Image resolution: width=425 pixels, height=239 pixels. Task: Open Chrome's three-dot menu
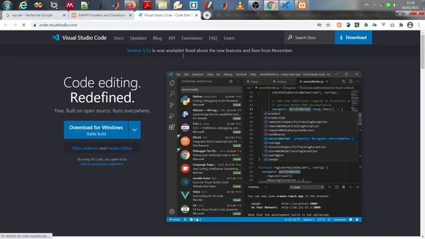coord(419,25)
